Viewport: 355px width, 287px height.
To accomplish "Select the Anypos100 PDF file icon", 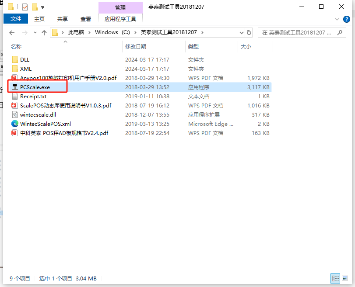I will tap(15, 78).
